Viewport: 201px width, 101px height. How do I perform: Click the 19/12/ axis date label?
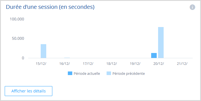coord(135,64)
